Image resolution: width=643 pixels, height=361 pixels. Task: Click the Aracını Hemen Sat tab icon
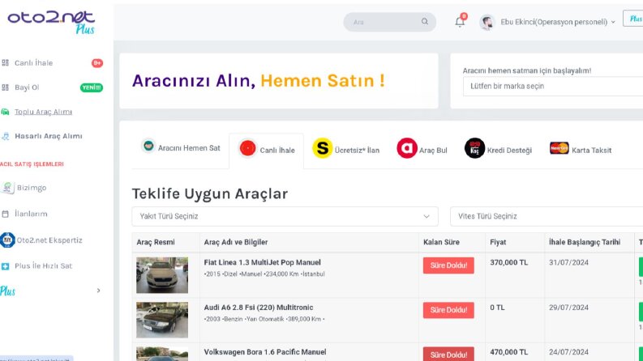[x=148, y=146]
